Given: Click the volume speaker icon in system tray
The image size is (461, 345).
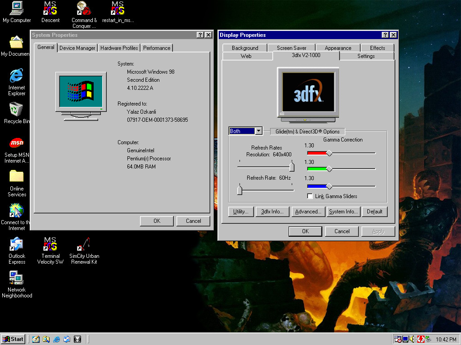Looking at the screenshot, I should click(412, 339).
